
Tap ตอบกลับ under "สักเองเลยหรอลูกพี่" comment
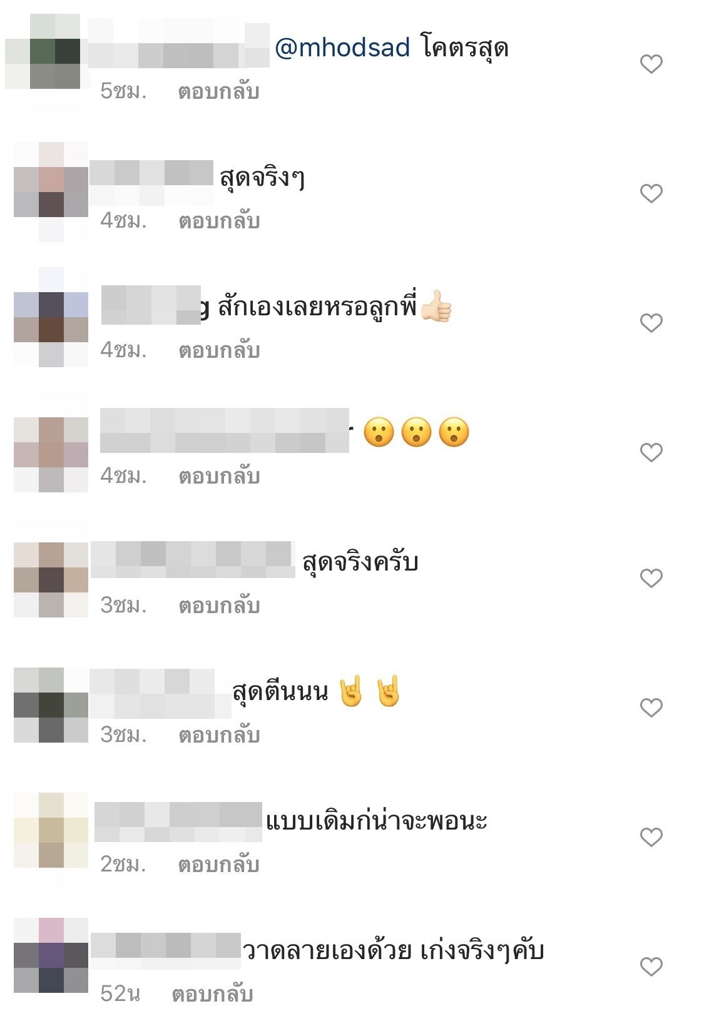pyautogui.click(x=219, y=350)
